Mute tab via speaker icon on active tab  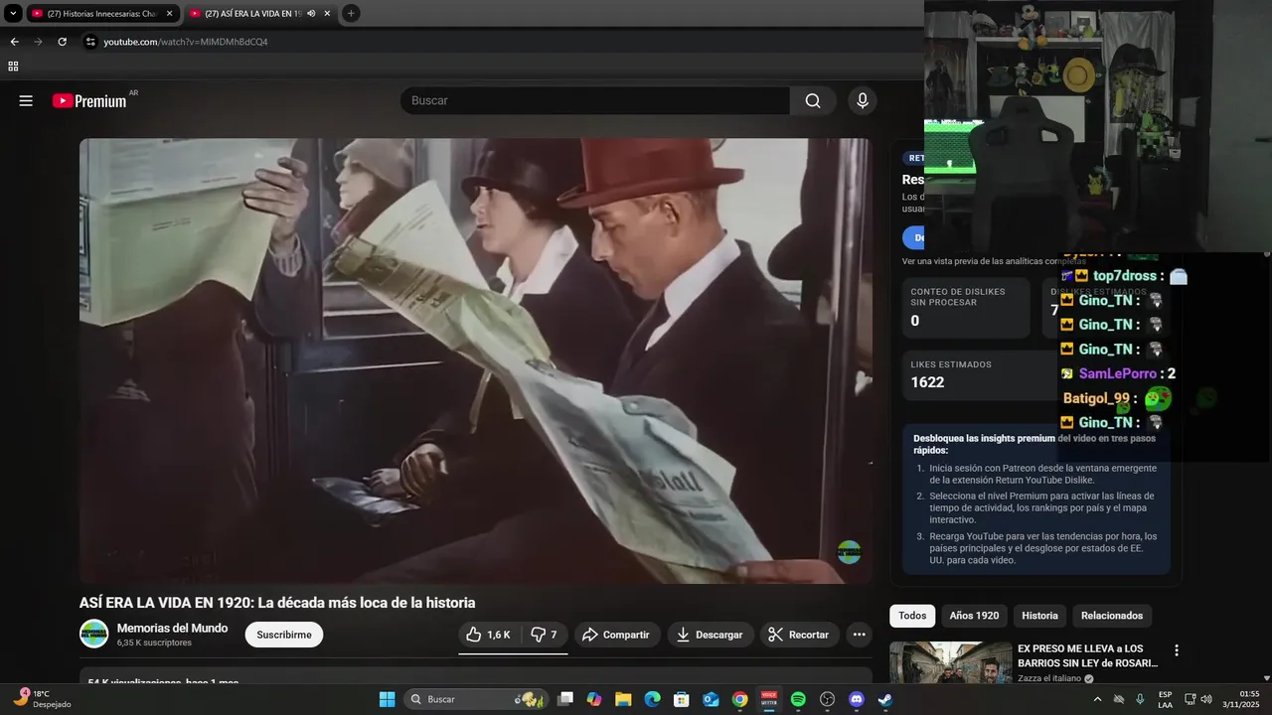tap(311, 13)
